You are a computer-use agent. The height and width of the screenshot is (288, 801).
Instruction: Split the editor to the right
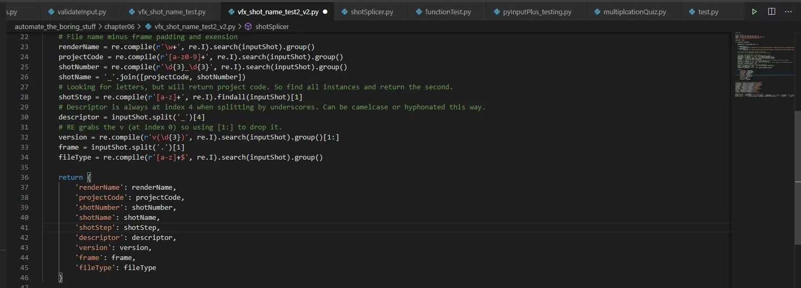point(771,11)
